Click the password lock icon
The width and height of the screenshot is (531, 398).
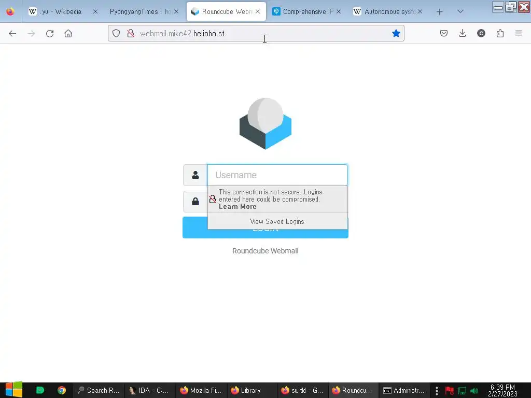point(195,202)
